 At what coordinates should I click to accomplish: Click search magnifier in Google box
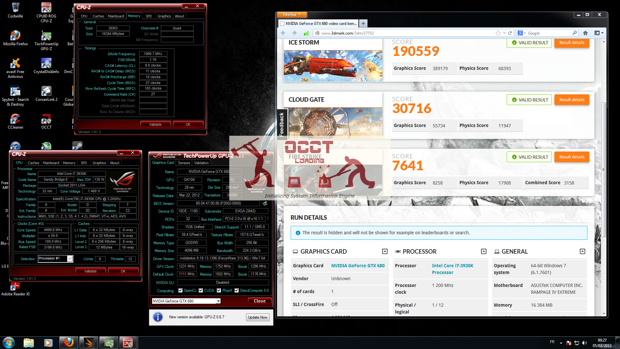pos(574,33)
